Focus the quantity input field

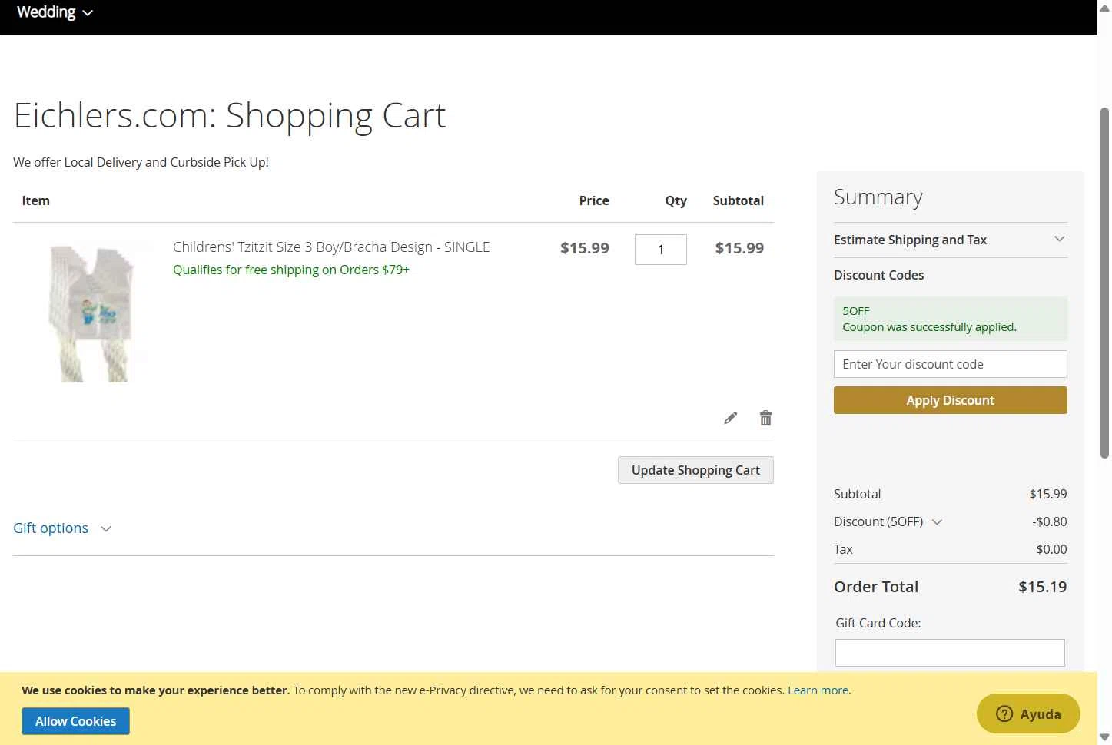click(x=661, y=250)
